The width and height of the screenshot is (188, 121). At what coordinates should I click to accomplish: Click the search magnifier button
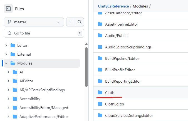pyautogui.click(x=80, y=22)
